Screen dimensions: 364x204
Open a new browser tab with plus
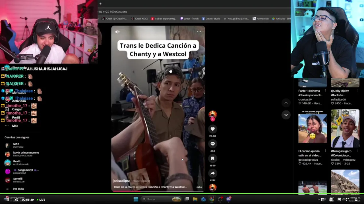(100, 3)
